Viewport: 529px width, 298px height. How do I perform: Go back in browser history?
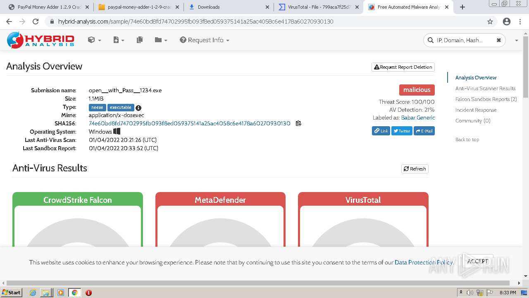click(9, 22)
